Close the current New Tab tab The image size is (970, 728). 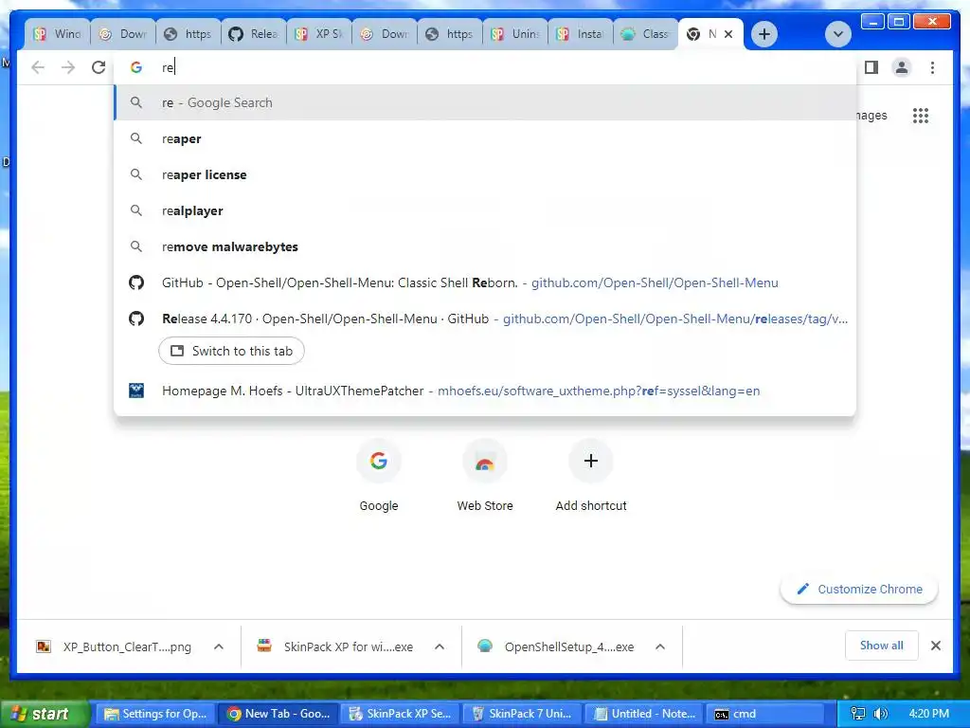coord(728,34)
